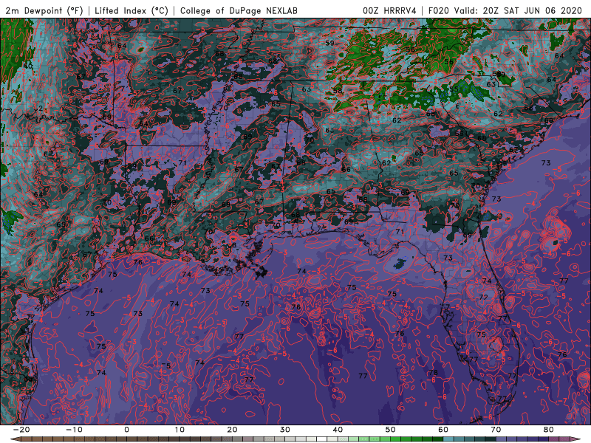Click the '10' color scale label

pyautogui.click(x=180, y=430)
